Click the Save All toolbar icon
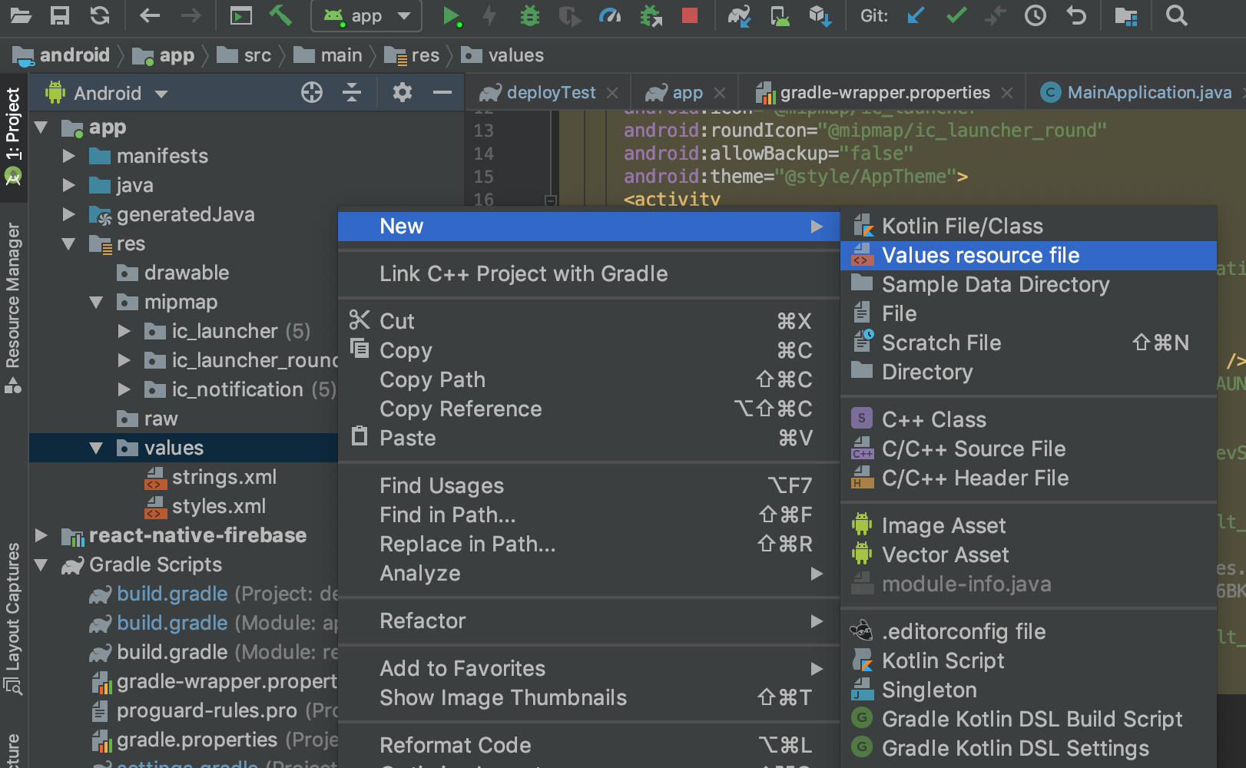This screenshot has height=768, width=1246. point(60,15)
